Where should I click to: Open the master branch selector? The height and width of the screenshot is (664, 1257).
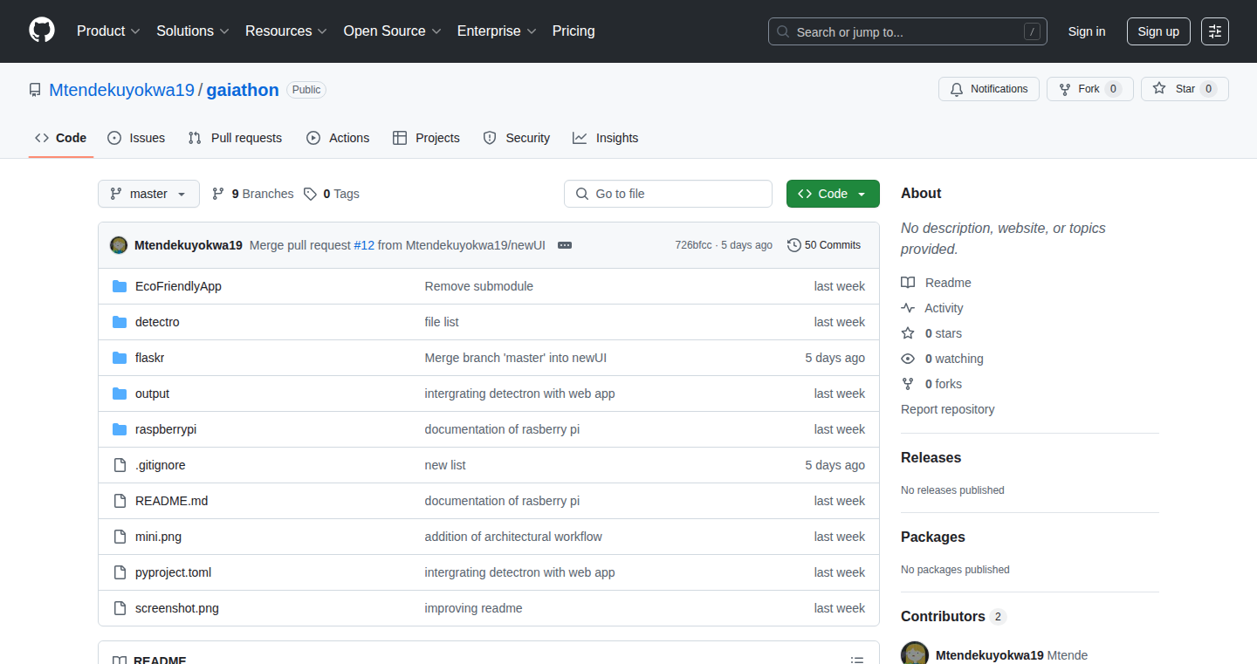pos(148,194)
